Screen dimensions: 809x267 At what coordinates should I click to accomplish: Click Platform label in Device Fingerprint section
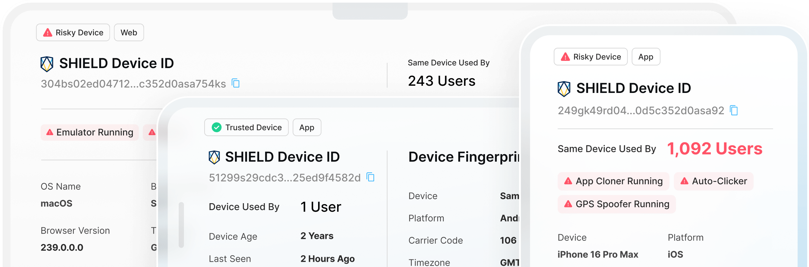(x=426, y=218)
